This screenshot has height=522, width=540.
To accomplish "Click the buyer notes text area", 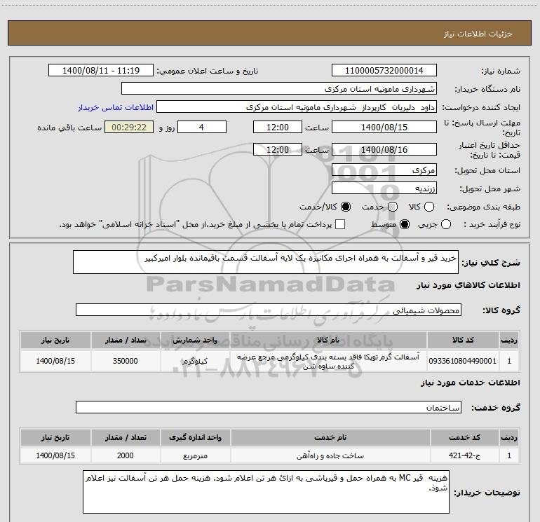I will (266, 492).
